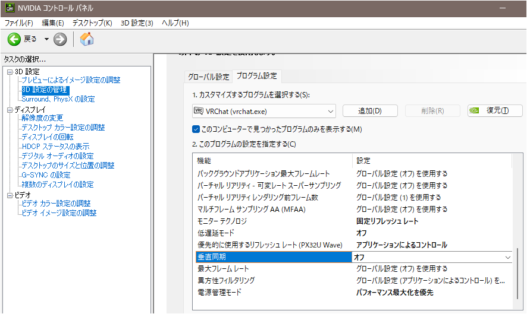Click the grey forward arrow icon
This screenshot has height=314, width=527.
click(x=60, y=39)
